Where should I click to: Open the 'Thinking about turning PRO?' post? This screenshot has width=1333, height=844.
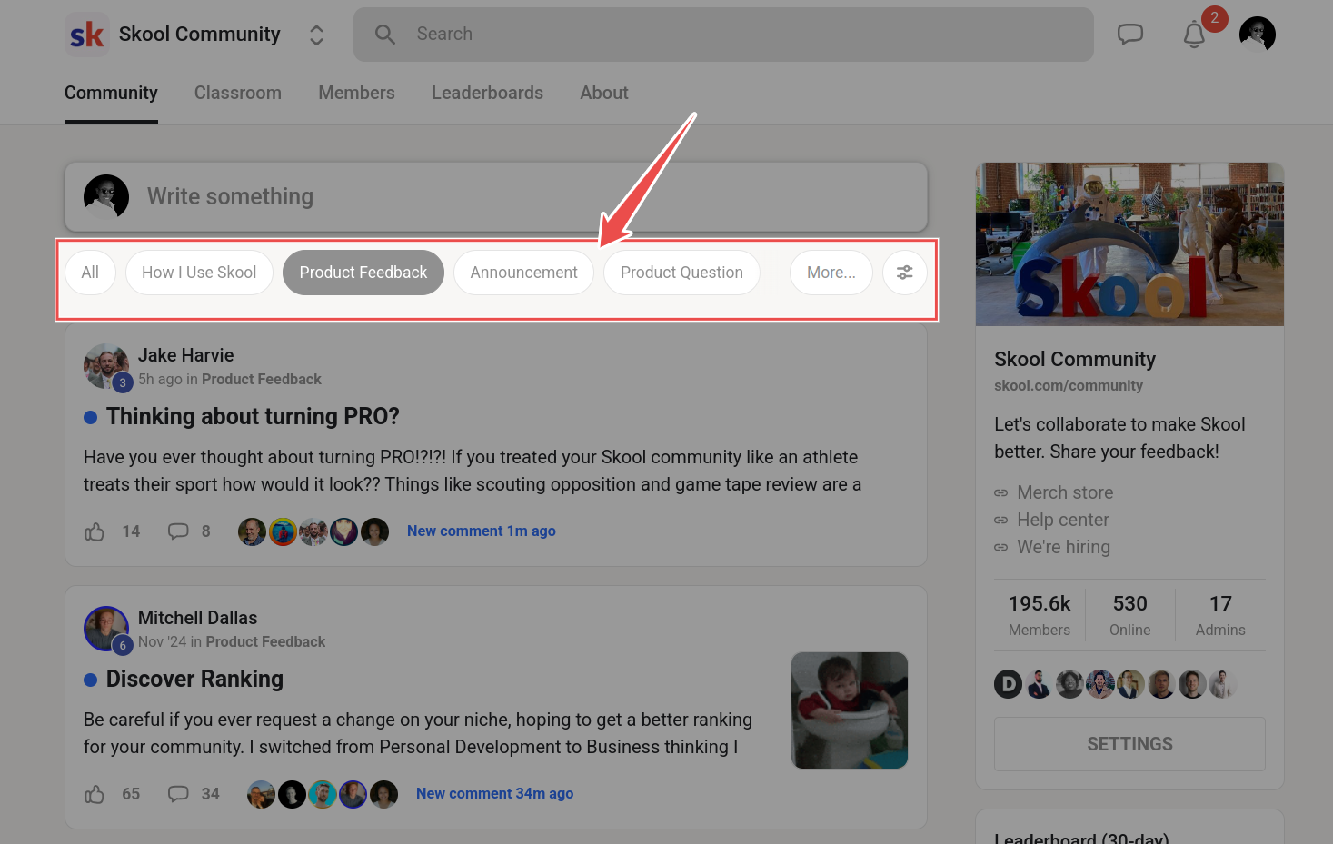(253, 416)
